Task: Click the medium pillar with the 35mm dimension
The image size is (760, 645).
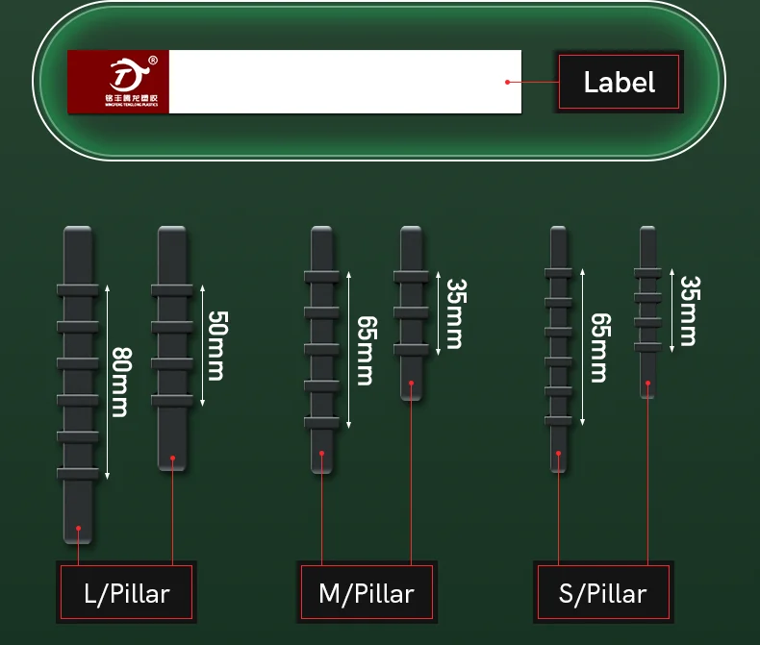Action: point(411,312)
